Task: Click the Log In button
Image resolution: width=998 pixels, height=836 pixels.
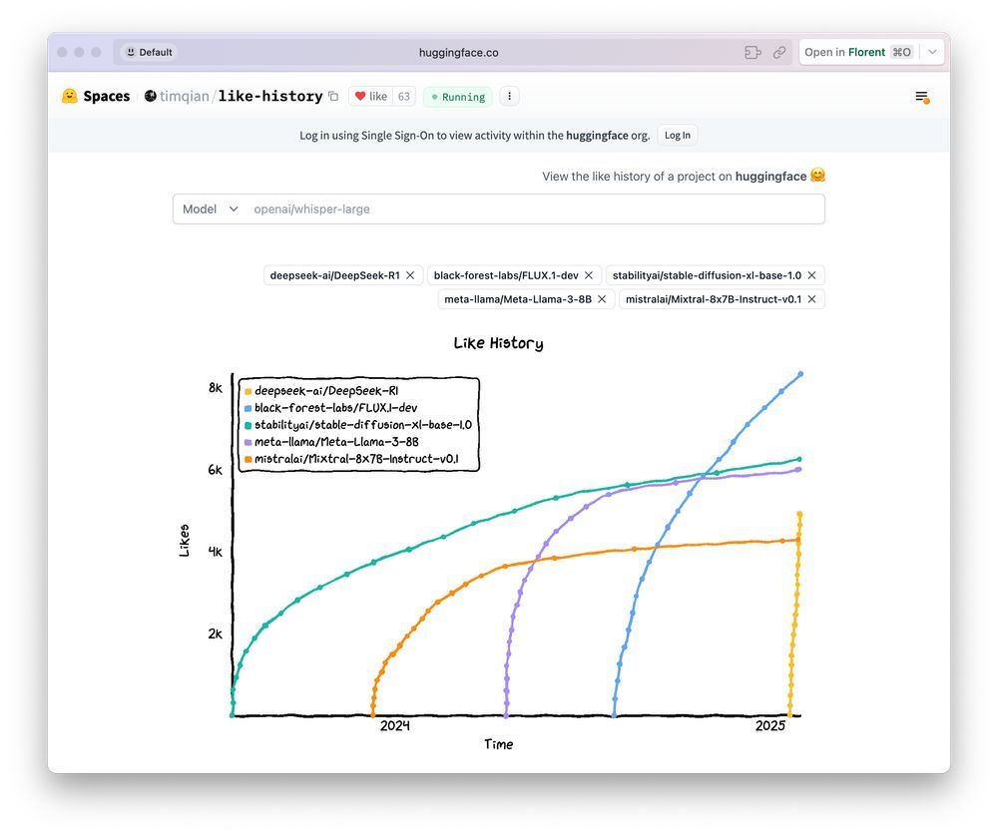Action: point(678,135)
